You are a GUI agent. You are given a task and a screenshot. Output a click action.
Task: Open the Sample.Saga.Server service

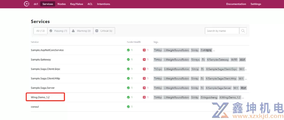(x=43, y=88)
